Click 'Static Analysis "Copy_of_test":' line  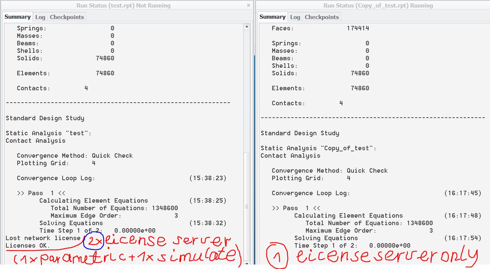(x=319, y=148)
